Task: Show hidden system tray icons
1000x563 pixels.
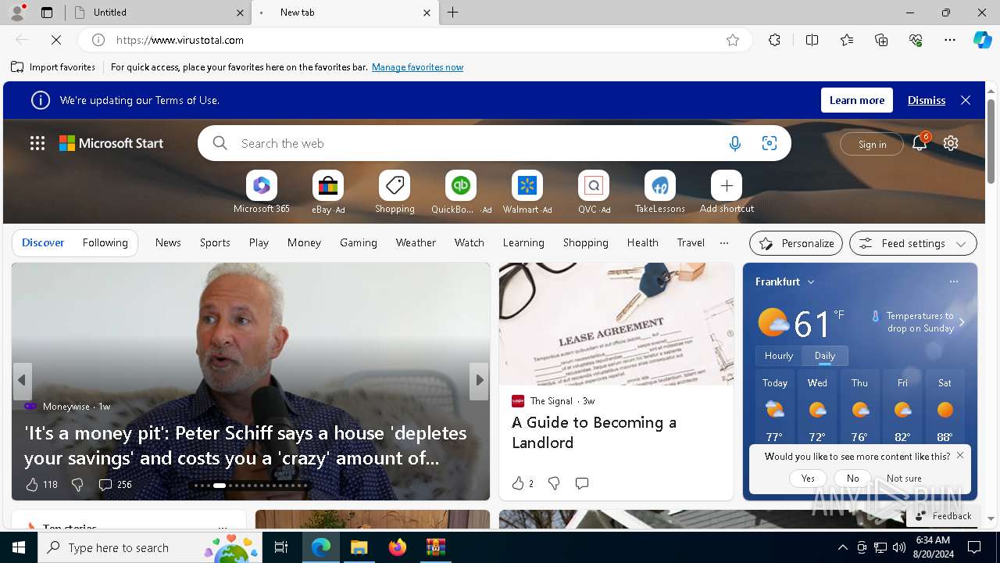Action: [x=842, y=547]
